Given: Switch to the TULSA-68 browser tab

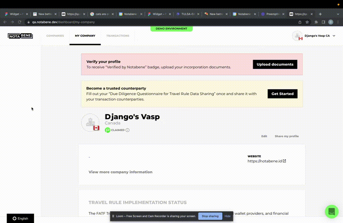Looking at the screenshot, I should (x=188, y=14).
